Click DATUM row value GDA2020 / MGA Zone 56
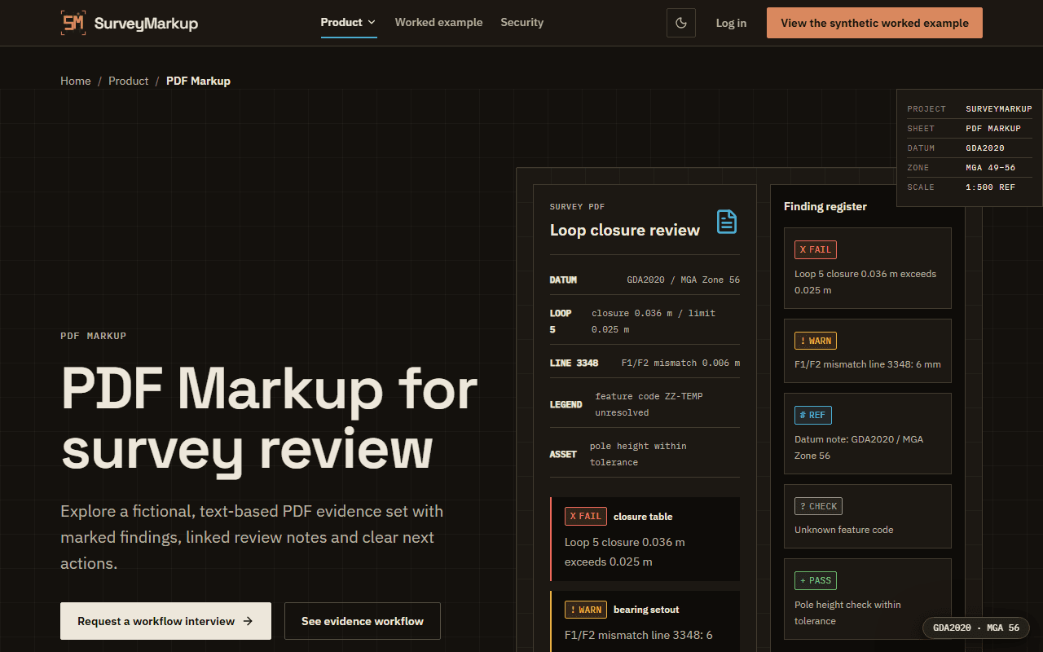The image size is (1043, 652). [x=684, y=280]
